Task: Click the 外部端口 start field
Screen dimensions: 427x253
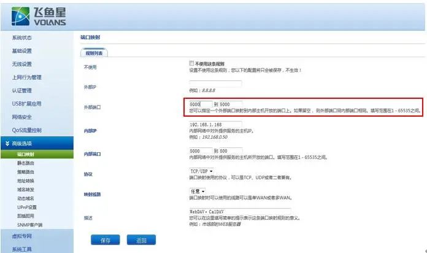Action: (201, 104)
